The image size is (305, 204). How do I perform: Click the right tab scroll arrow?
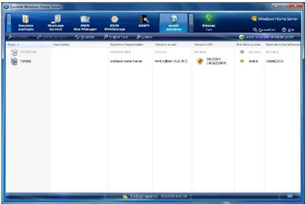click(191, 23)
